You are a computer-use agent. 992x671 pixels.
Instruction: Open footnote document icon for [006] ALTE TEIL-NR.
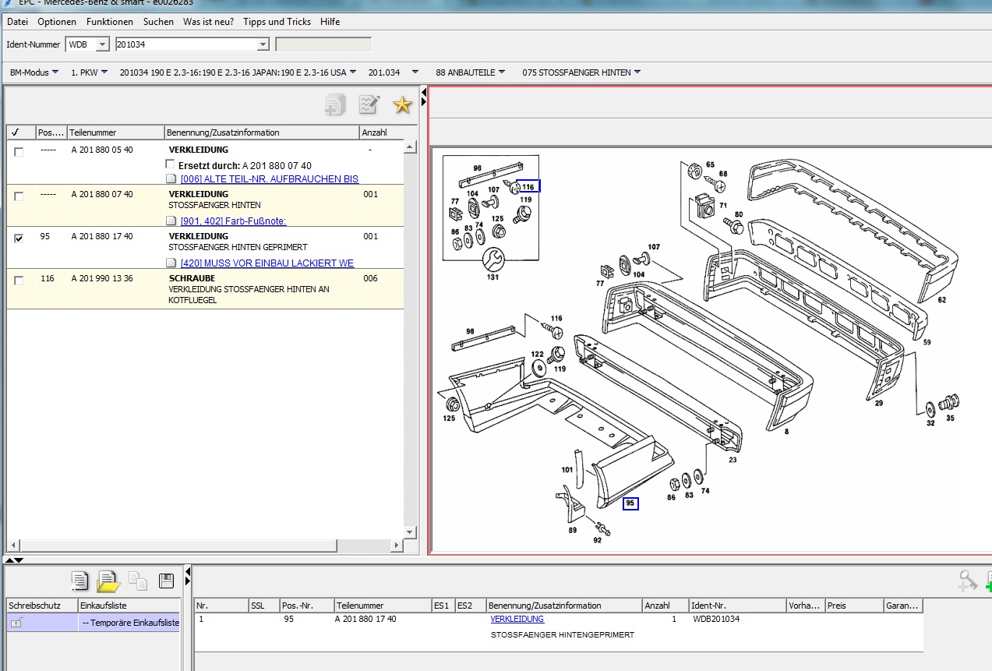(172, 179)
